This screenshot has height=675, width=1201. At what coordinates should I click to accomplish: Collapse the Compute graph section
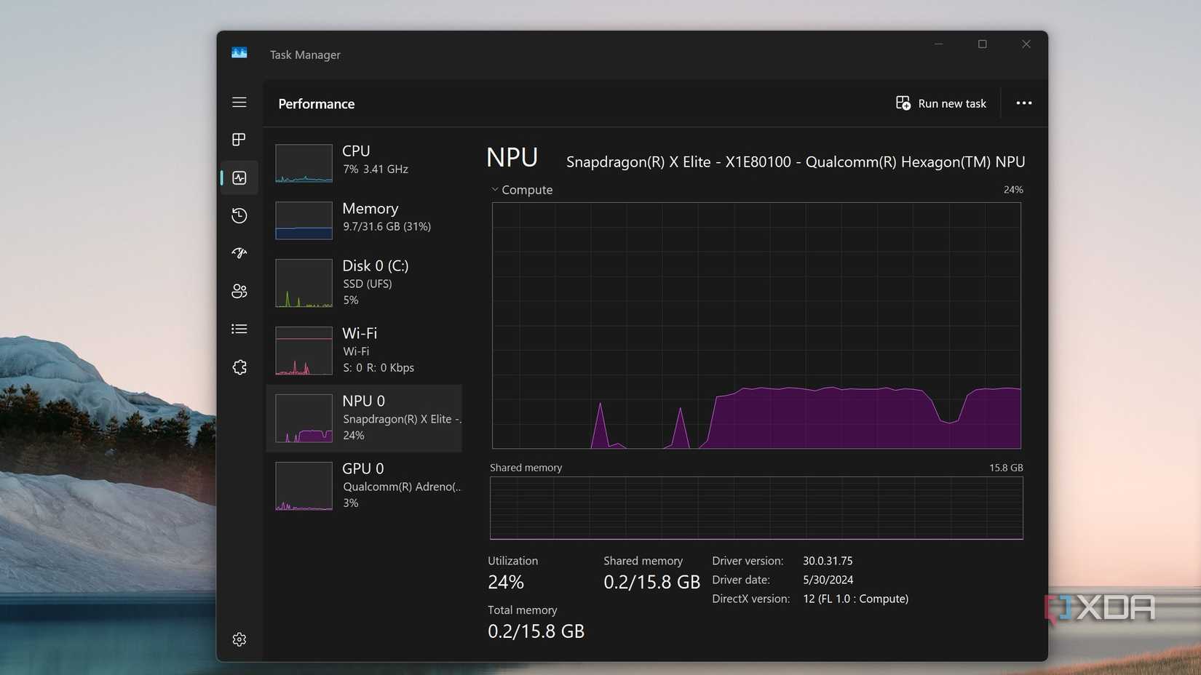tap(493, 190)
